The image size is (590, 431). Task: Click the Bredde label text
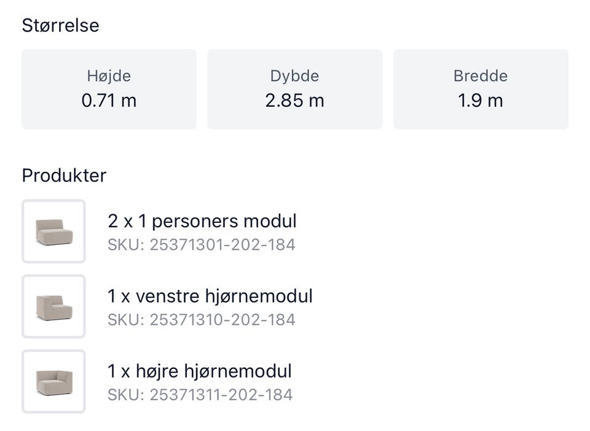(481, 76)
